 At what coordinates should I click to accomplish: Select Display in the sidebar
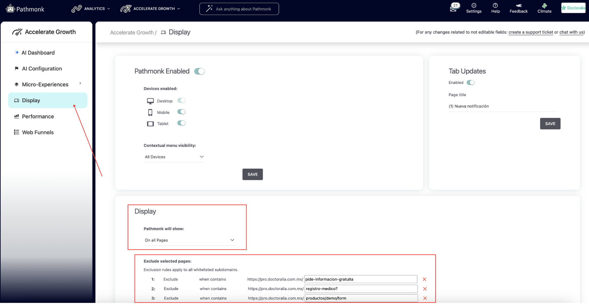pos(48,101)
